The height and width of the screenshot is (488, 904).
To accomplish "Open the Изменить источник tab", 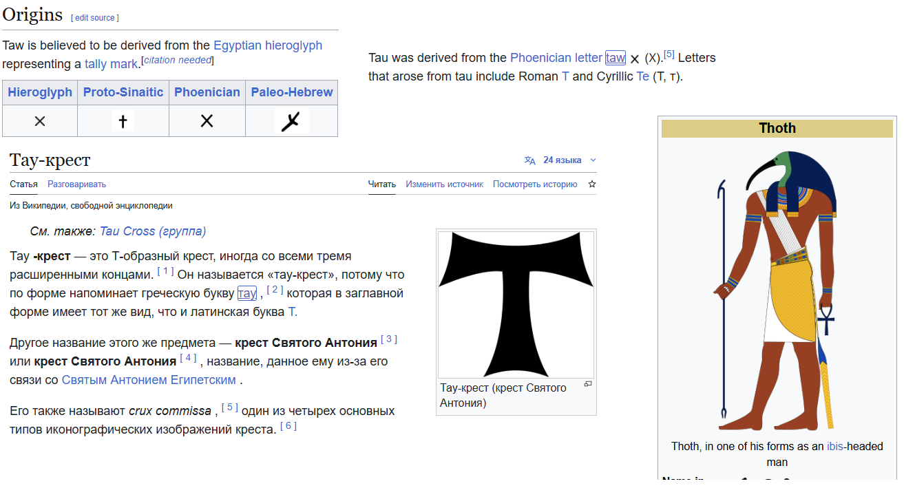I will point(444,184).
